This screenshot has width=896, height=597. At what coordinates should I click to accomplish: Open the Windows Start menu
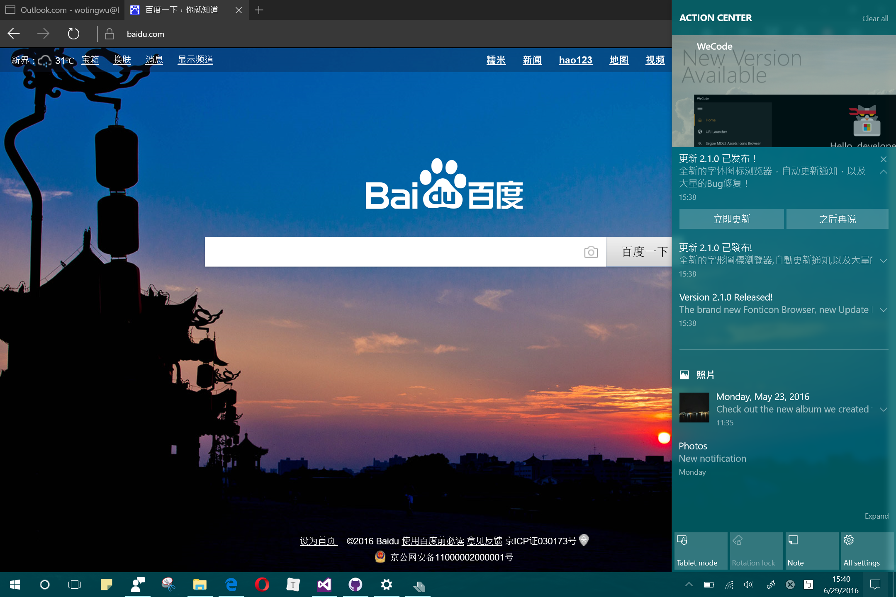pyautogui.click(x=15, y=585)
